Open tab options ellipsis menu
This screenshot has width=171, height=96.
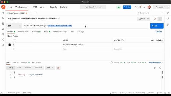pyautogui.click(x=36, y=13)
